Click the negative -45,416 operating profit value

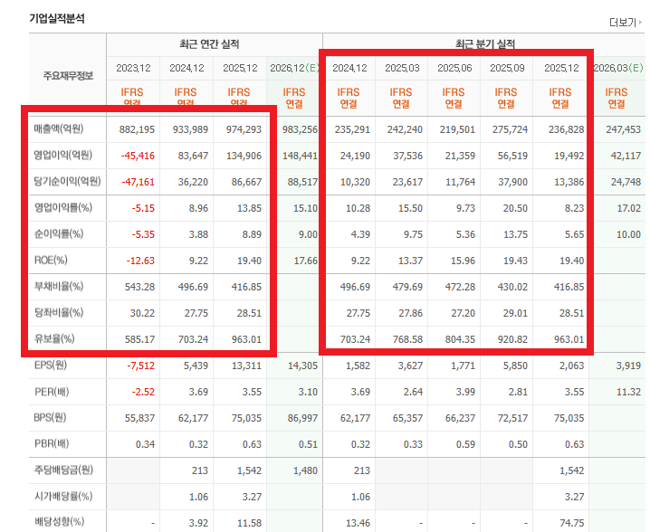[136, 156]
